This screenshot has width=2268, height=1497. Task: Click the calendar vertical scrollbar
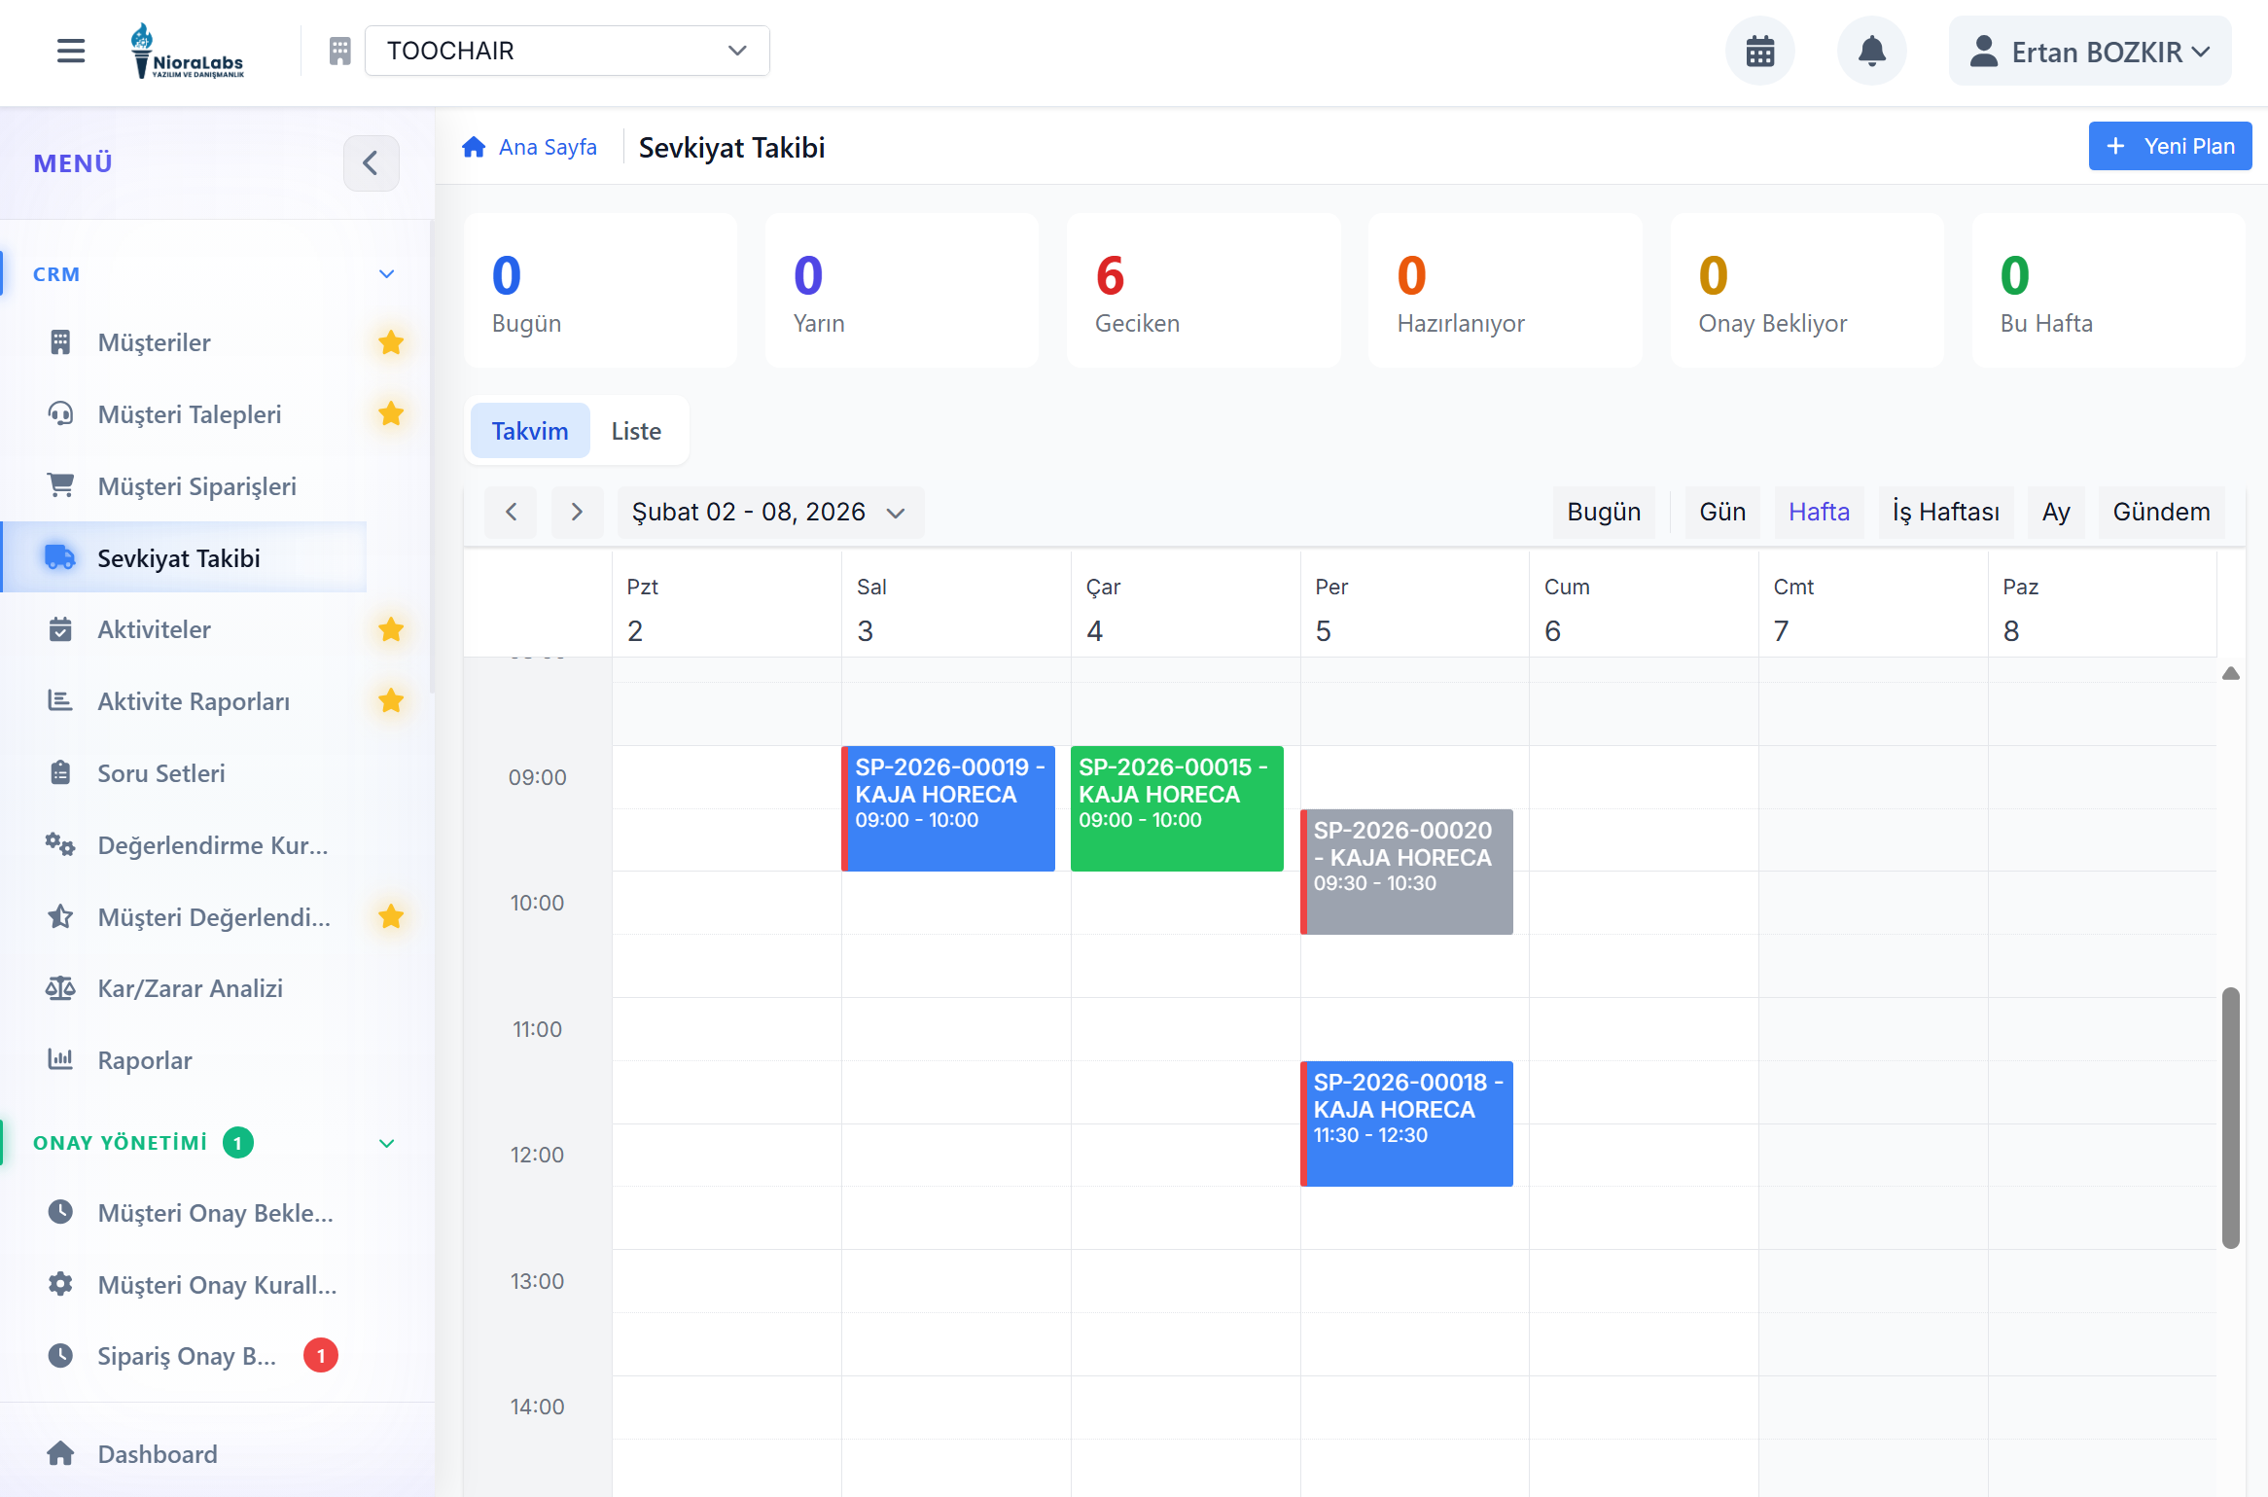click(x=2230, y=1117)
